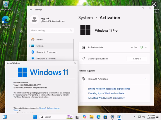The height and width of the screenshot is (120, 161).
Task: Click the Settings gear on taskbar
Action: pyautogui.click(x=112, y=117)
